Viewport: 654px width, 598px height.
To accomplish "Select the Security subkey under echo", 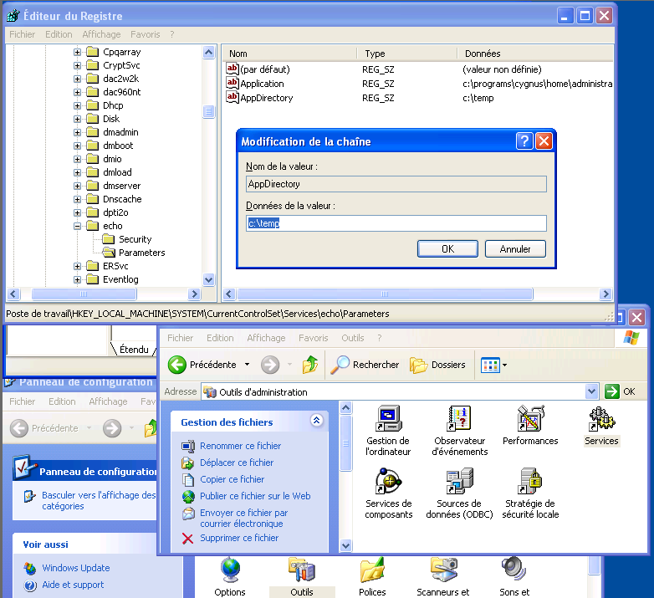I will (135, 239).
